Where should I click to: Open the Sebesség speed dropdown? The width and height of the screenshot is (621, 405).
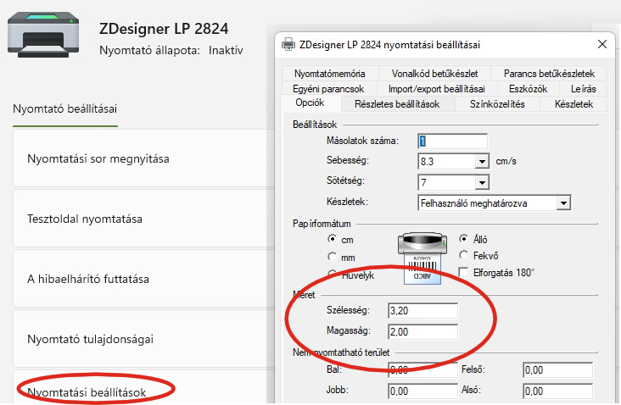pos(482,161)
